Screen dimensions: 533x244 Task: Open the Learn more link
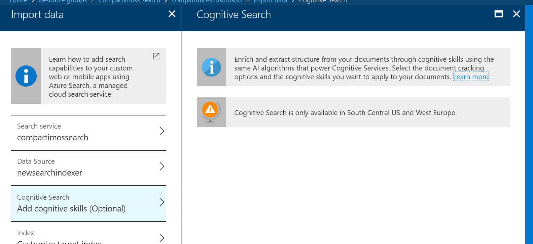(471, 77)
